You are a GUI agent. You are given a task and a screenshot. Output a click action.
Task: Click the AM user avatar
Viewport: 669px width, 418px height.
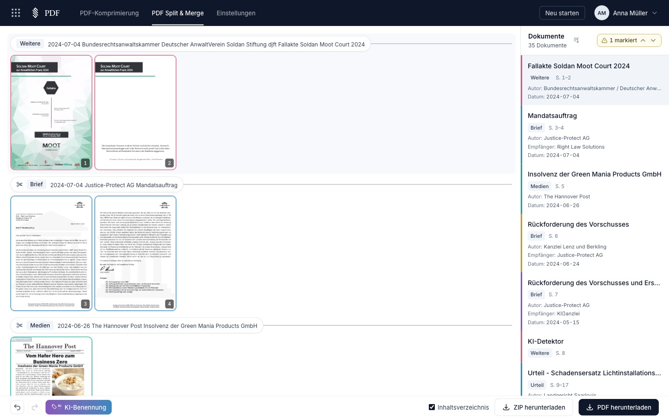click(602, 13)
